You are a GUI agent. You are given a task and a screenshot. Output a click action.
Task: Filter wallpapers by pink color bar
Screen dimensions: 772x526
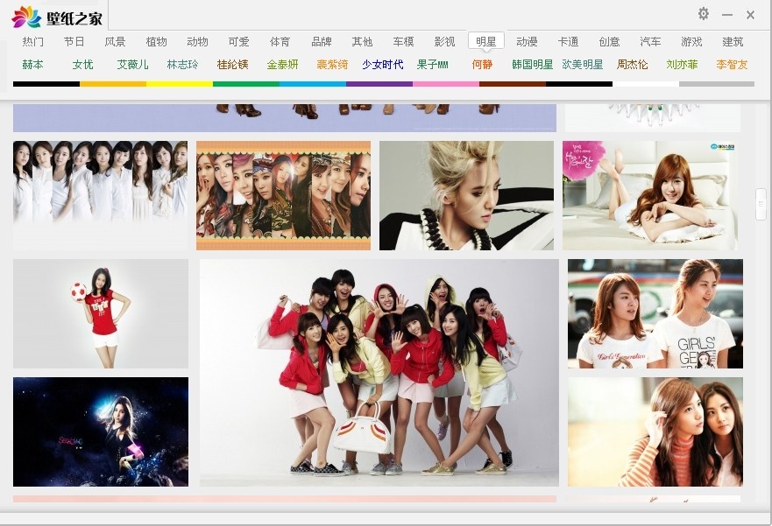(x=445, y=84)
